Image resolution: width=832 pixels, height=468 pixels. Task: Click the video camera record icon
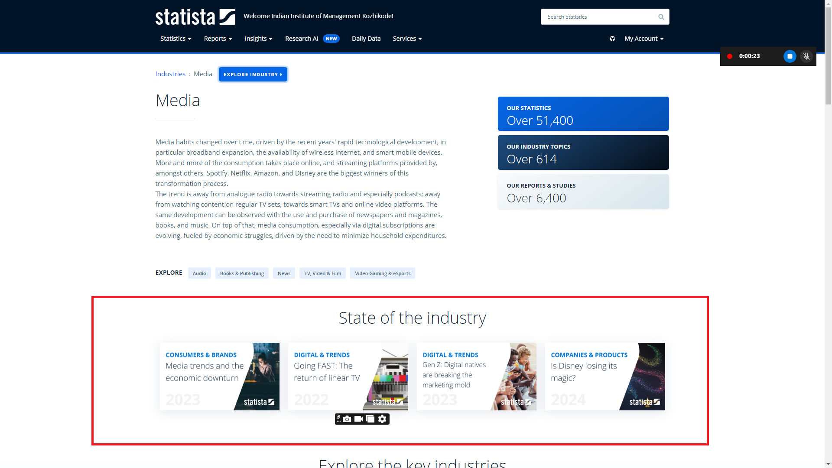pos(358,419)
